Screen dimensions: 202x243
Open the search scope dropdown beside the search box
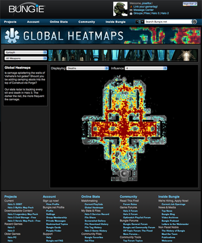(140, 22)
